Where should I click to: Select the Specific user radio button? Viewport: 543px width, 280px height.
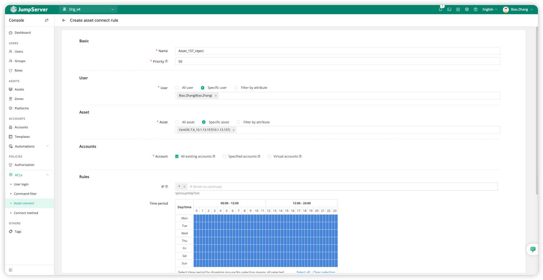[203, 88]
